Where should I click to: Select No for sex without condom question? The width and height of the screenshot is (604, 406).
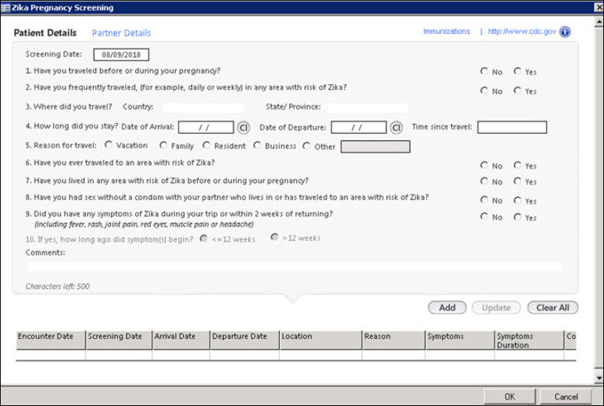click(484, 200)
